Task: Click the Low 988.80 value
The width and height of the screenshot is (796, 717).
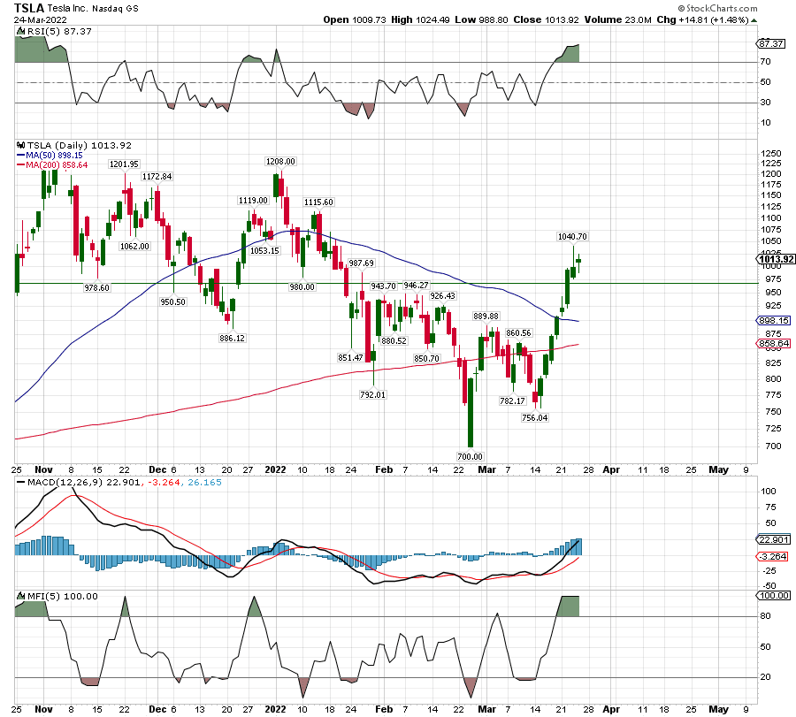Action: (x=481, y=19)
